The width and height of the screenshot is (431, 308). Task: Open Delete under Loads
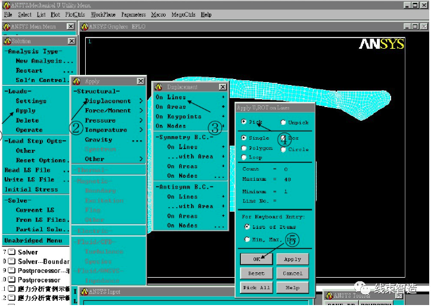point(27,121)
